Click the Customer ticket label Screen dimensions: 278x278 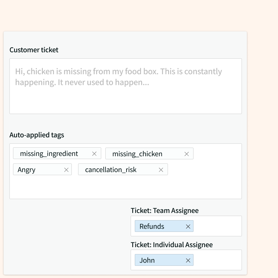point(34,50)
